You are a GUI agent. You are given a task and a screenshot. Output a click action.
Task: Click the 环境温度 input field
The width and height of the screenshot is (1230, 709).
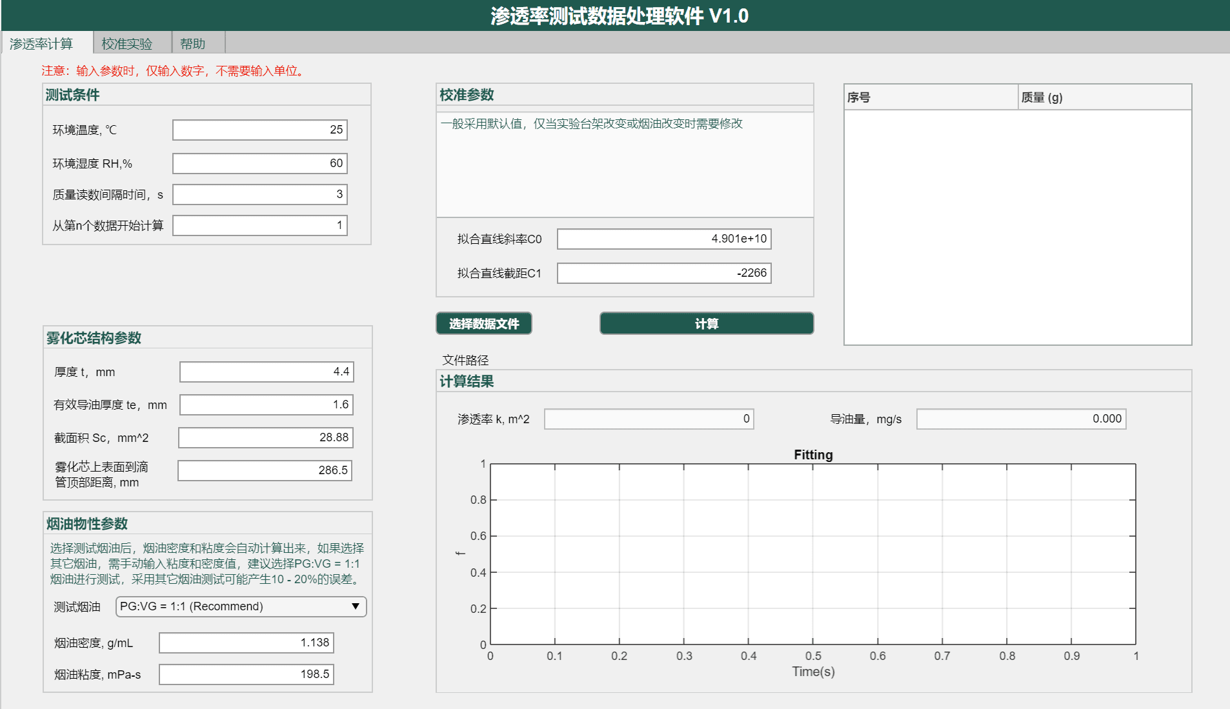(260, 130)
